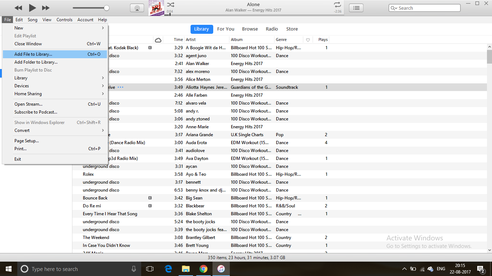The image size is (492, 276).
Task: Click the ellipsis on Blake Shelton row
Action: pos(300,214)
